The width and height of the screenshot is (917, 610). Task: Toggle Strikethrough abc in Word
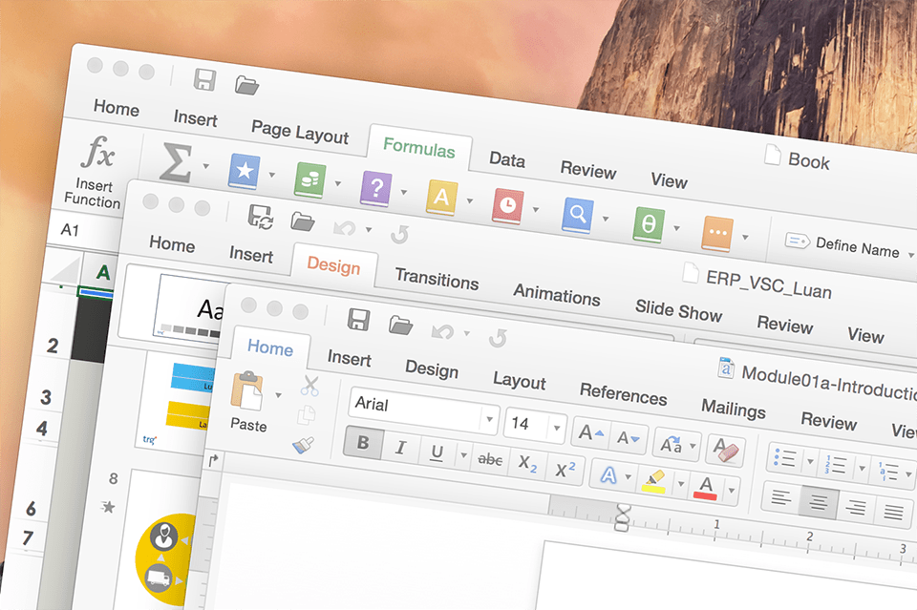(490, 460)
